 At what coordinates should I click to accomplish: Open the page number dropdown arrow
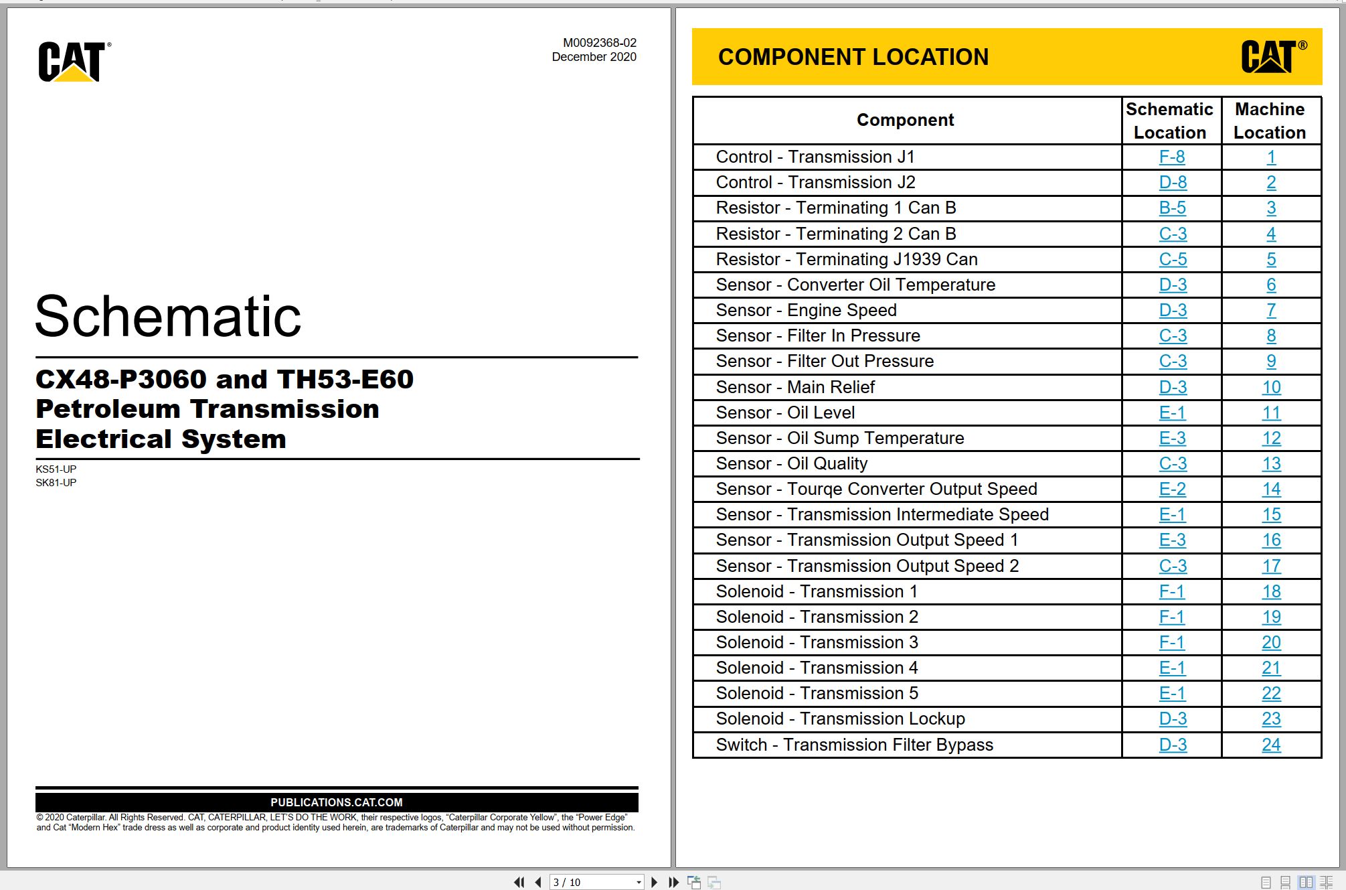coord(639,882)
